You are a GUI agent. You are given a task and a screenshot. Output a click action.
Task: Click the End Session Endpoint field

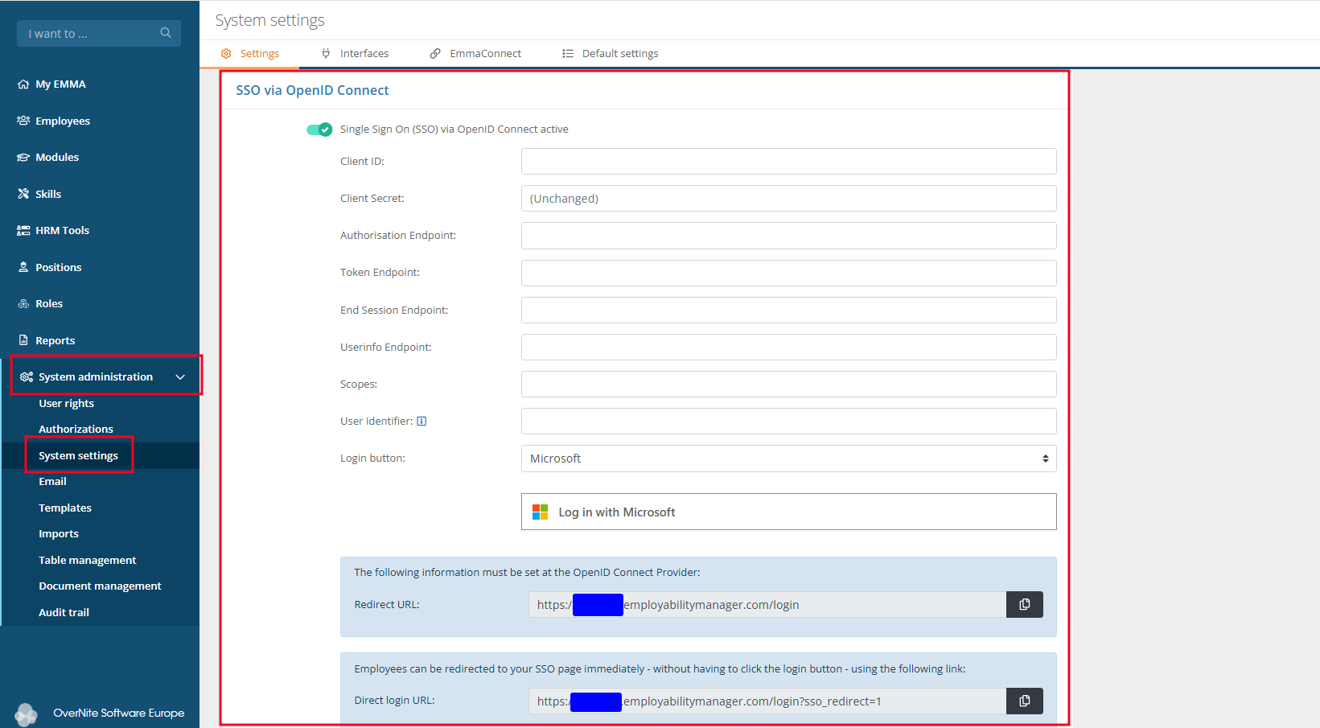click(788, 310)
